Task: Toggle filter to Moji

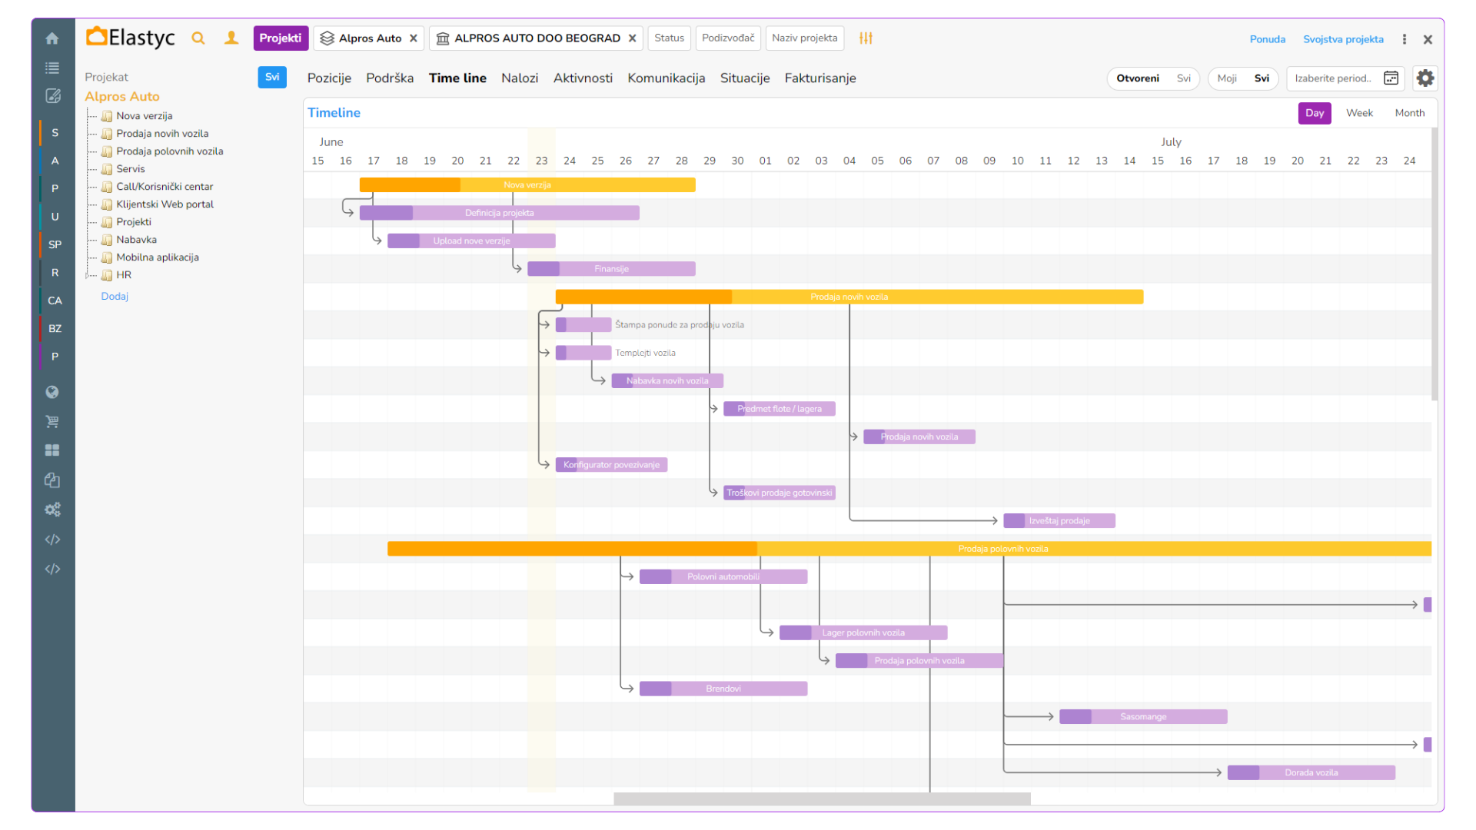Action: (x=1227, y=78)
